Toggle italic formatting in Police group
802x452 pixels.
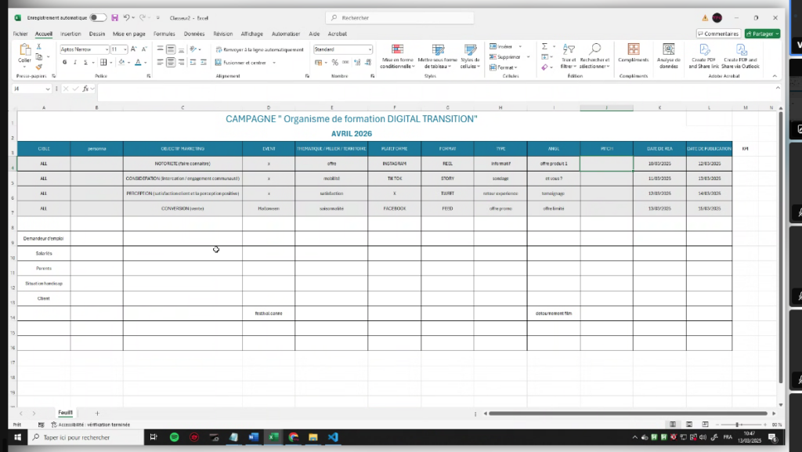(75, 63)
